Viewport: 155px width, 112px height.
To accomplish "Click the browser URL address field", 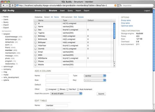I will [66, 5].
